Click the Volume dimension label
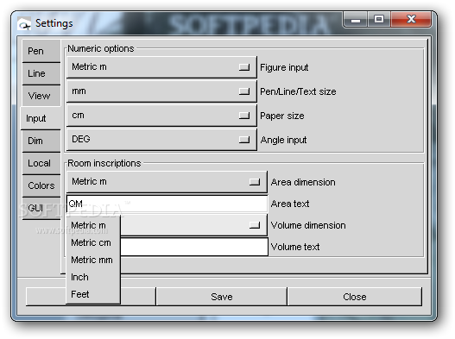The image size is (455, 339). pos(308,225)
